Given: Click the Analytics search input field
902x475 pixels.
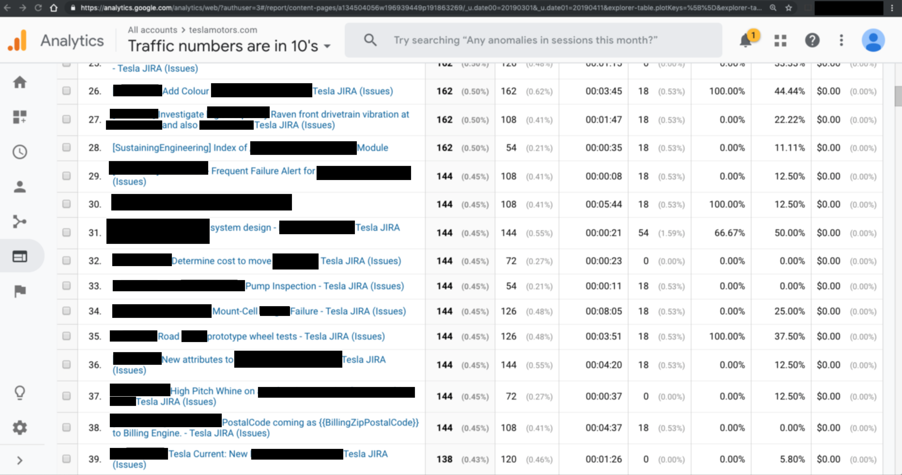Looking at the screenshot, I should pyautogui.click(x=533, y=40).
